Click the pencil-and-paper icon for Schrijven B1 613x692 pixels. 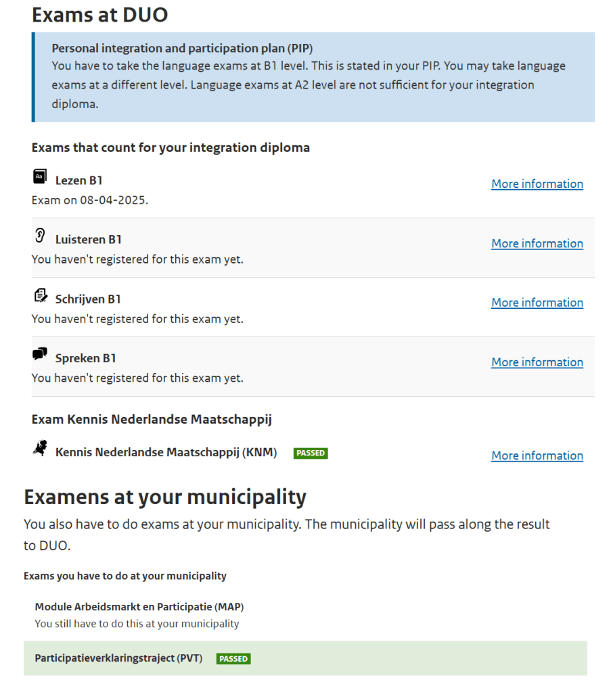coord(40,295)
